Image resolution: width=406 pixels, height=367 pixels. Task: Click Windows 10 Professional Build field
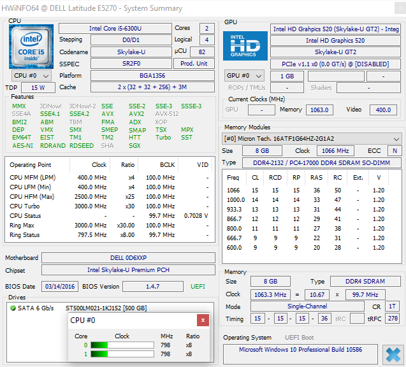[x=300, y=354]
